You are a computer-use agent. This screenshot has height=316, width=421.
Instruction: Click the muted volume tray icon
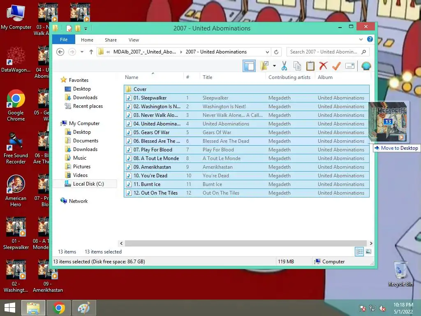click(382, 308)
